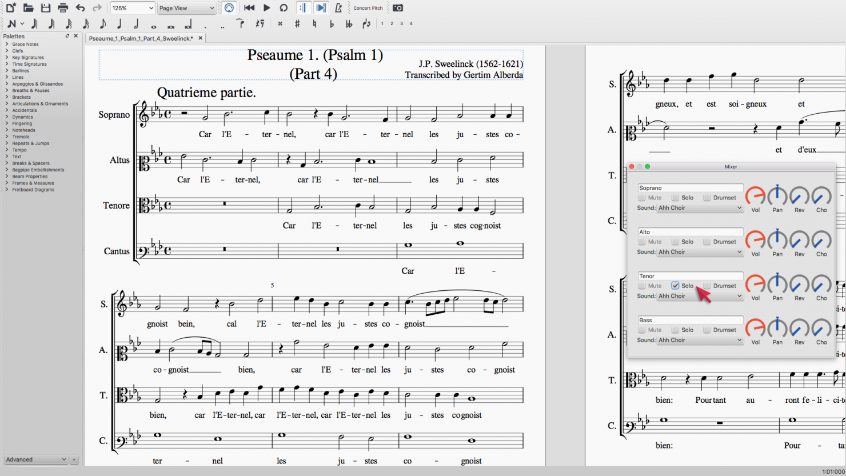Print the current score
The image size is (846, 476).
[62, 7]
